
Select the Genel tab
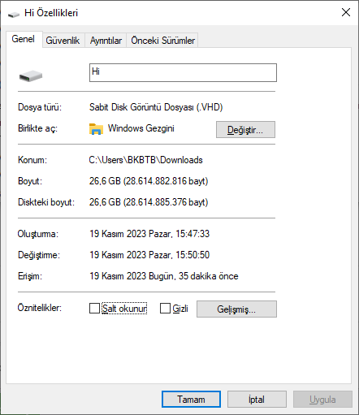coord(24,39)
